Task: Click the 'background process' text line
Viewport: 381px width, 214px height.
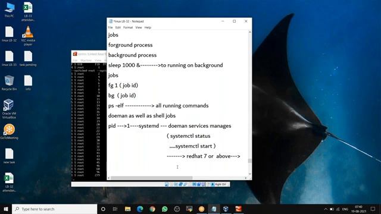Action: [132, 55]
